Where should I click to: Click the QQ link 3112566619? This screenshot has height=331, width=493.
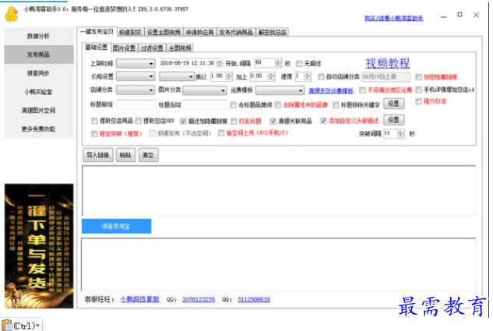pyautogui.click(x=254, y=299)
